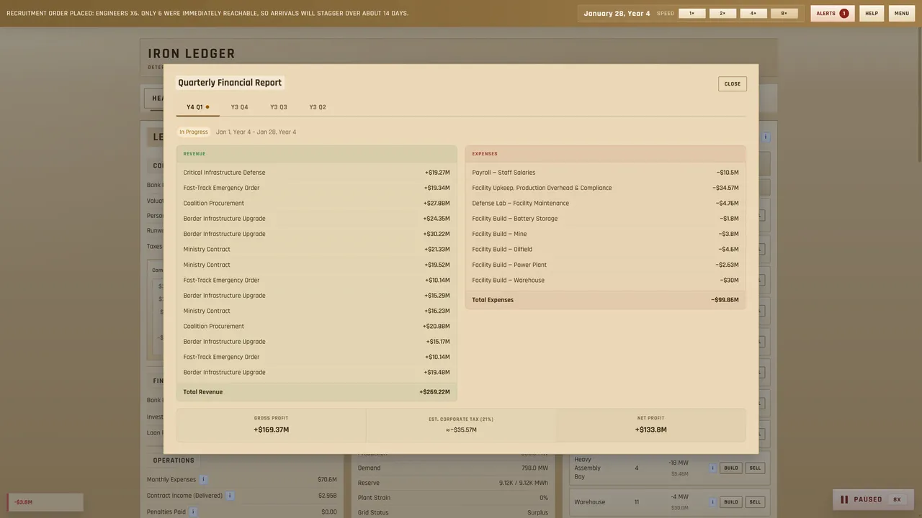Open the Help button
This screenshot has width=922, height=518.
point(872,13)
